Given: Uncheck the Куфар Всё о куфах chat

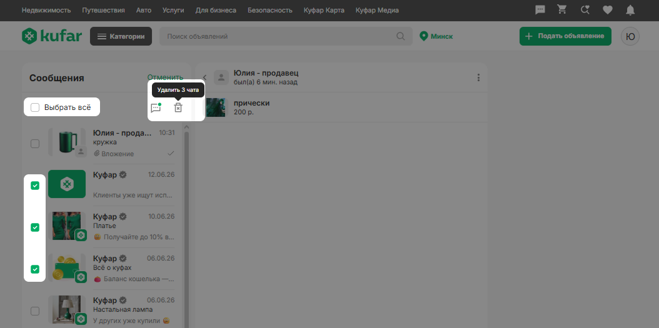Looking at the screenshot, I should click(35, 269).
